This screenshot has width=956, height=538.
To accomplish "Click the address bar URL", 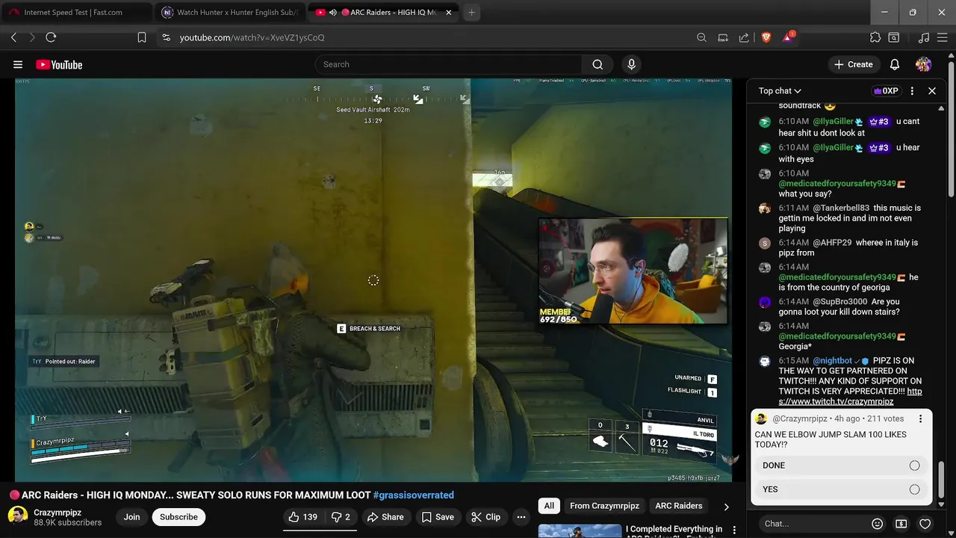I will click(x=252, y=37).
